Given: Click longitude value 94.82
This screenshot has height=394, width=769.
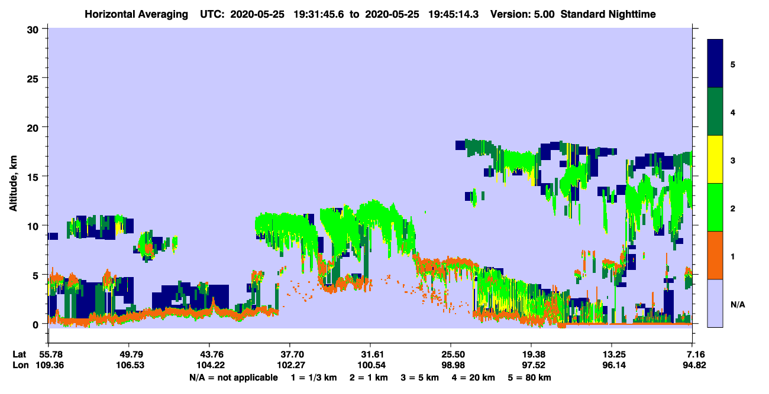Looking at the screenshot, I should [x=694, y=365].
